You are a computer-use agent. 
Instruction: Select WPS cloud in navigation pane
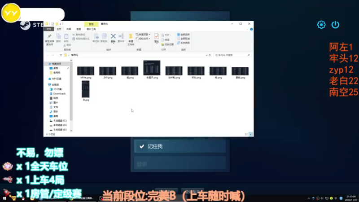pyautogui.click(x=55, y=79)
